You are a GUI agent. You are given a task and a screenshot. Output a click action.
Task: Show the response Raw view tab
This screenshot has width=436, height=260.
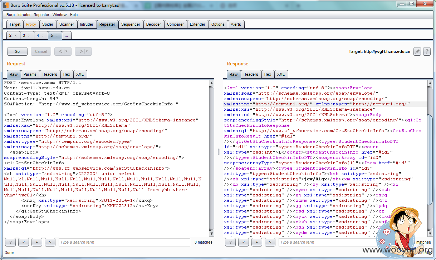point(234,74)
